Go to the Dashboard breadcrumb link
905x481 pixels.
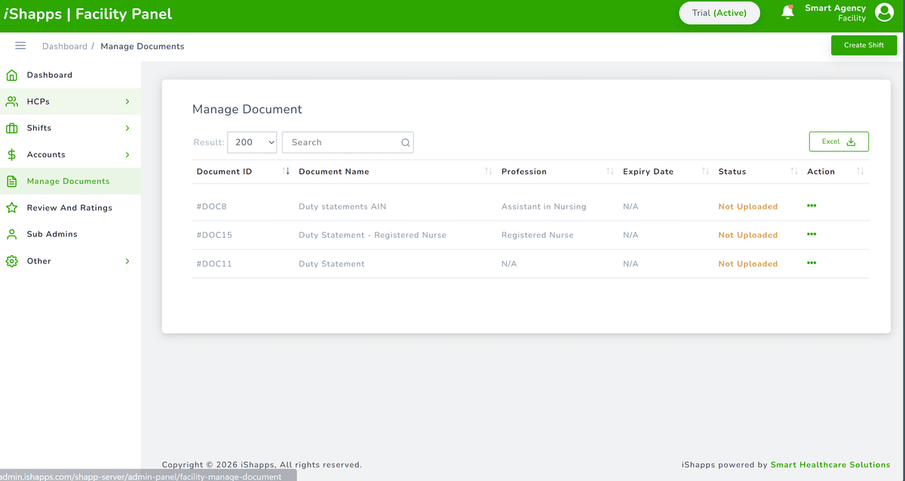(x=65, y=46)
